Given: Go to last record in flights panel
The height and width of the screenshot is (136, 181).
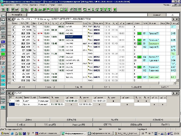Looking at the screenshot, I should [x=177, y=19].
